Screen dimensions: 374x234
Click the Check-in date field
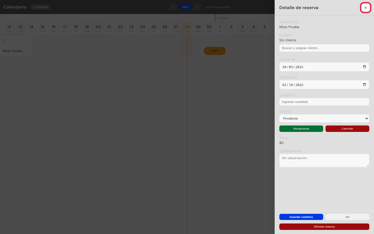(324, 67)
